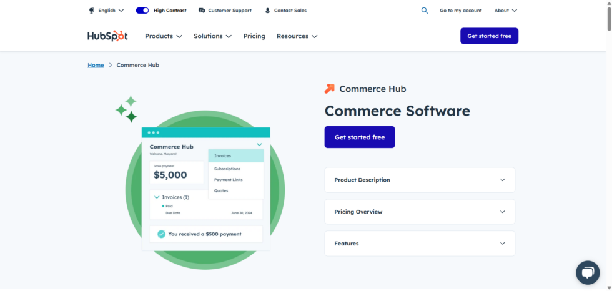
Task: Click Get started free below Commerce Software
Action: click(x=360, y=137)
